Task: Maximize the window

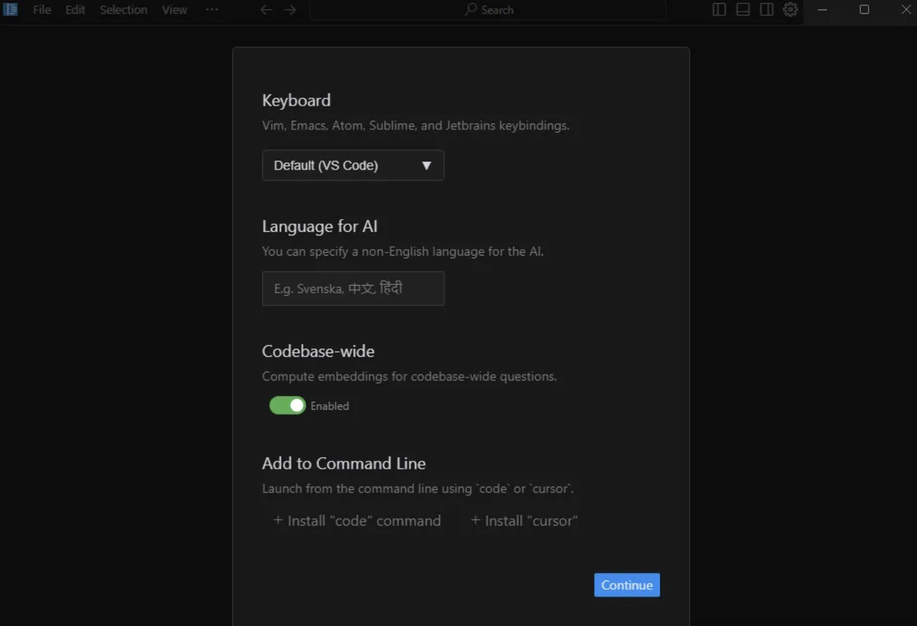Action: (864, 10)
